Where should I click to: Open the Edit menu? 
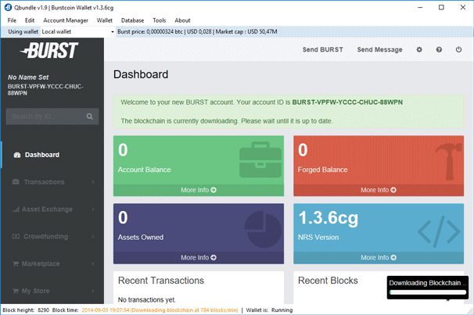[30, 20]
